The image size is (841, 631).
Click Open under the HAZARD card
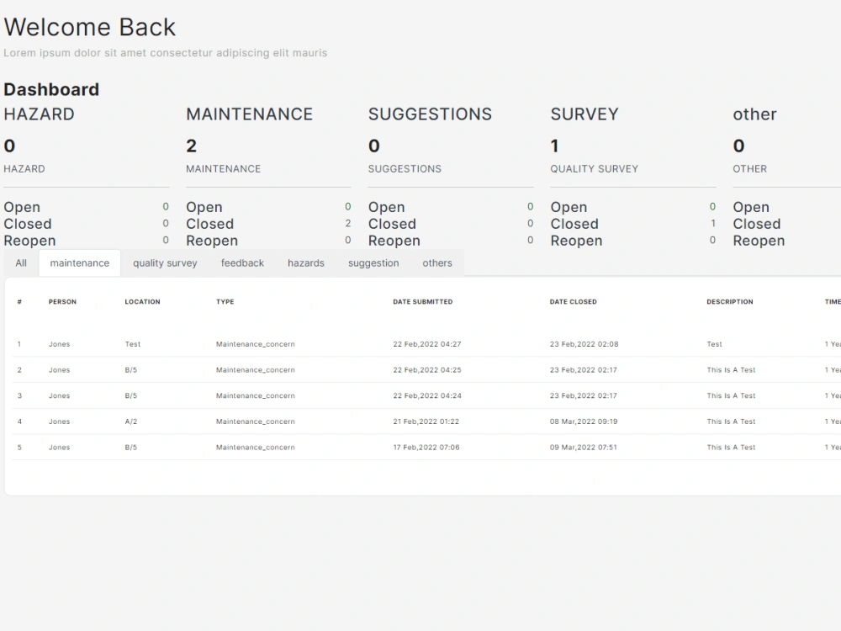coord(22,207)
